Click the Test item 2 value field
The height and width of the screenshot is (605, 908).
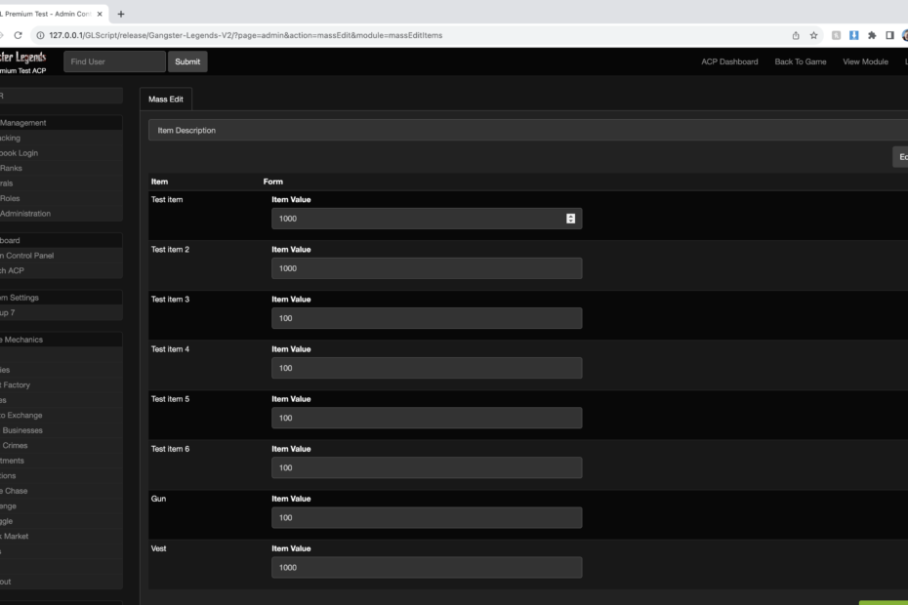pos(427,268)
